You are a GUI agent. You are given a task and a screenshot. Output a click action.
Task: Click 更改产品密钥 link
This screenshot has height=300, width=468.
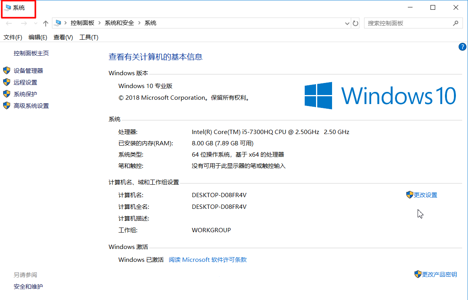(x=439, y=274)
